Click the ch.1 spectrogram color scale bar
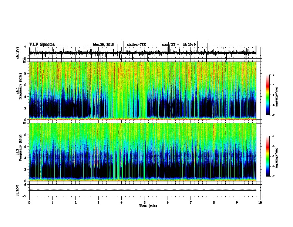The width and height of the screenshot is (293, 227). 268,95
